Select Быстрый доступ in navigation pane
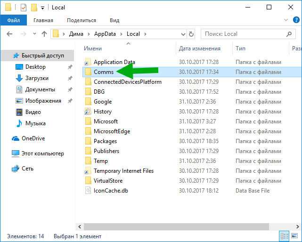Image resolution: width=302 pixels, height=242 pixels. point(38,56)
